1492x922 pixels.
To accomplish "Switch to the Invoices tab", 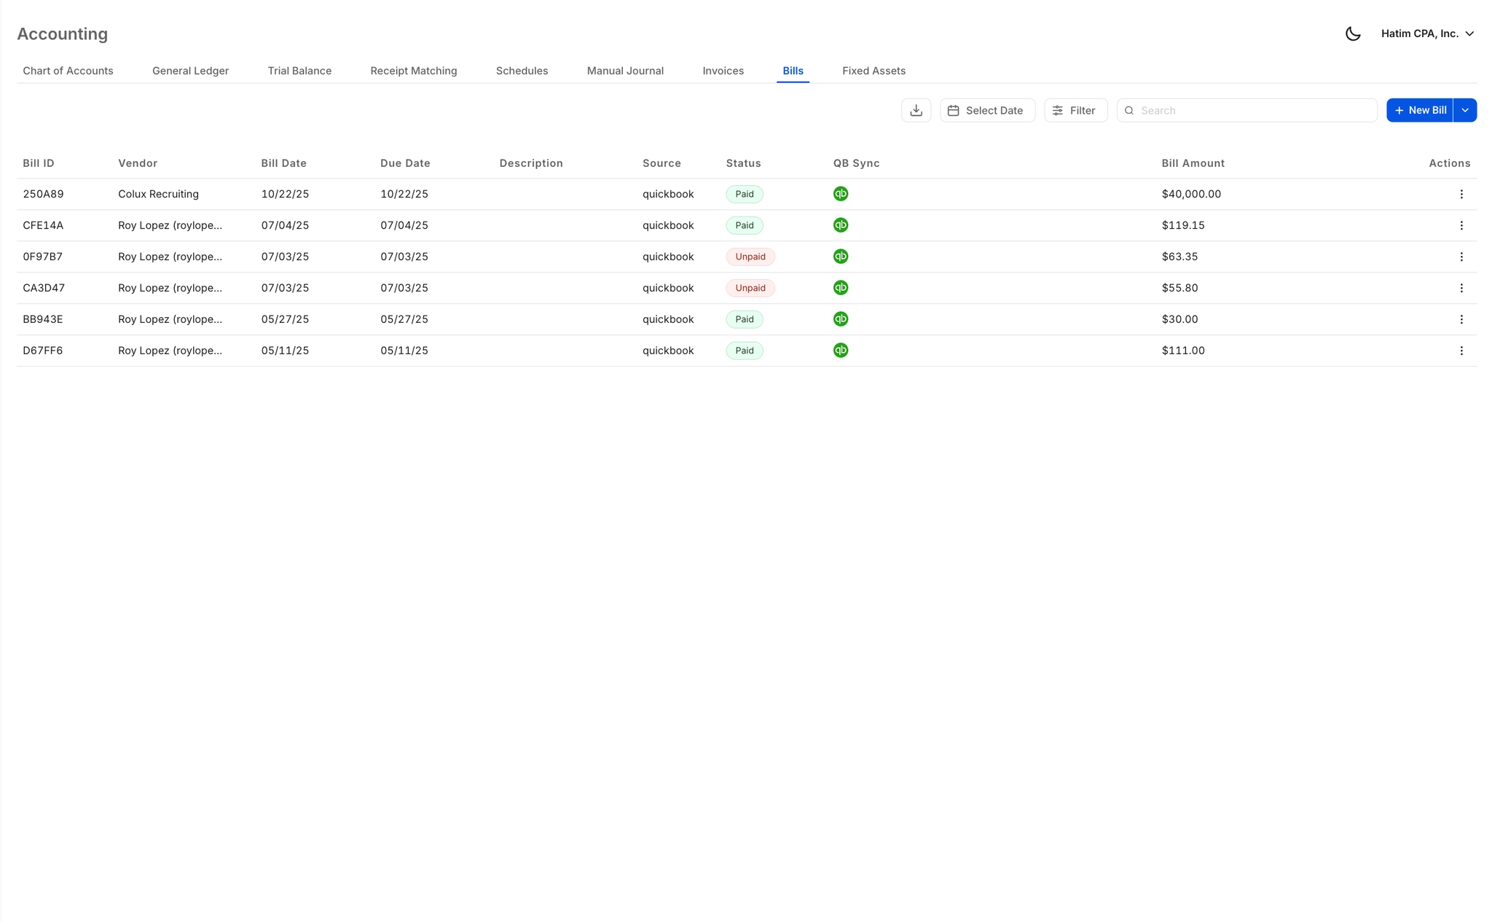I will 723,71.
